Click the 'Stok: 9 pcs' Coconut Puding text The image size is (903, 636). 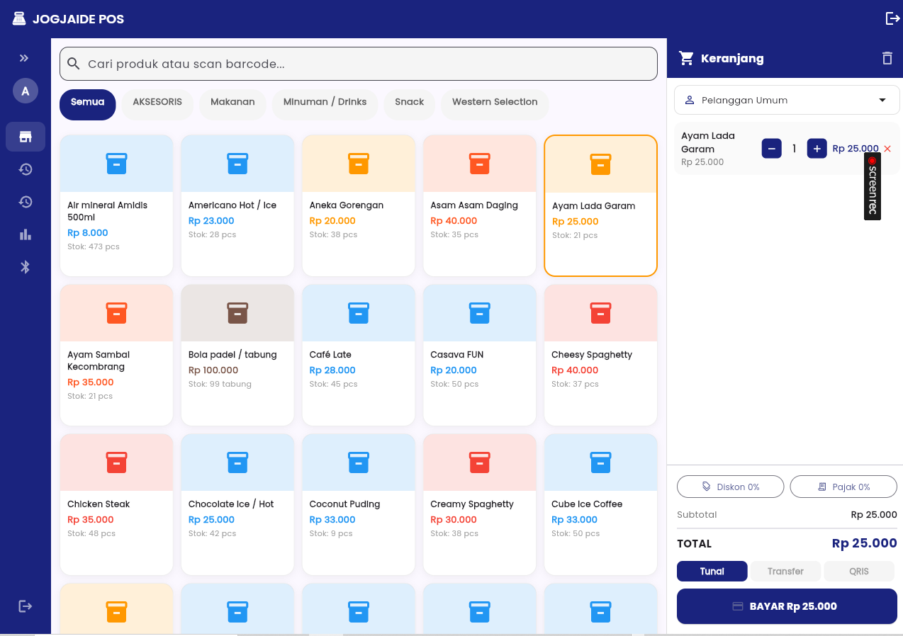coord(331,534)
